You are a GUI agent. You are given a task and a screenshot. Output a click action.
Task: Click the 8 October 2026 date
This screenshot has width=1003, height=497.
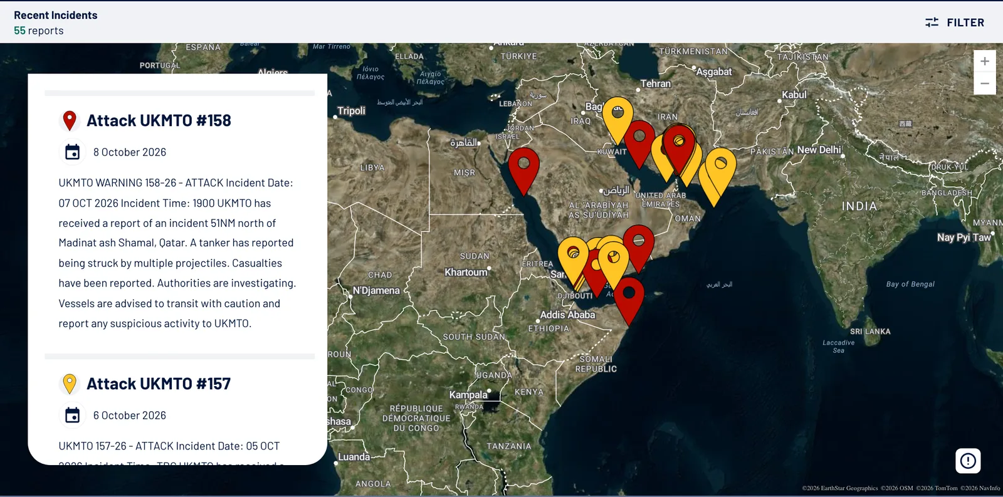coord(130,152)
